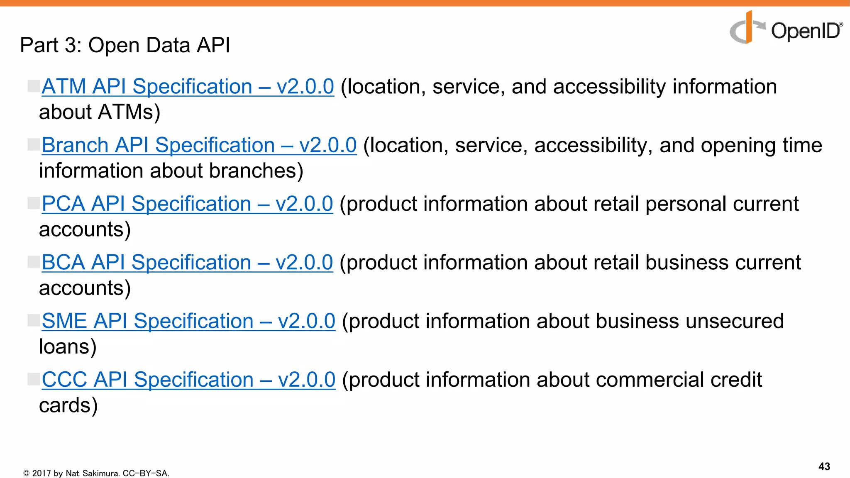Click the text 'retail business current'
The image size is (850, 478).
point(697,263)
